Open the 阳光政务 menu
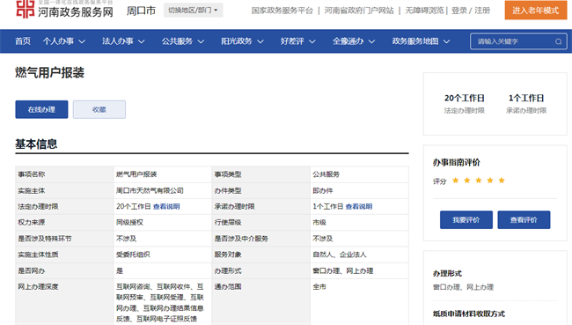This screenshot has height=325, width=572. pos(242,41)
